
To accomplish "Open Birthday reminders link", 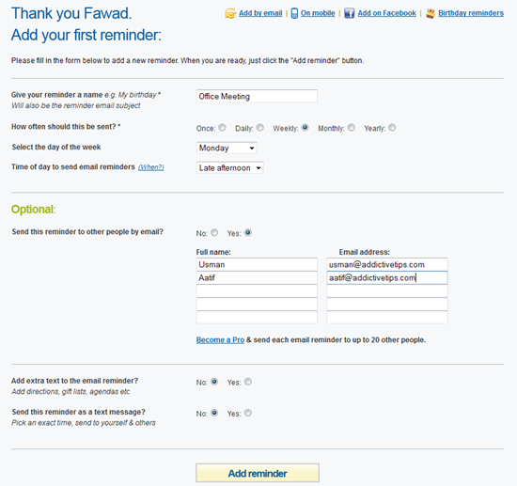I will 471,13.
